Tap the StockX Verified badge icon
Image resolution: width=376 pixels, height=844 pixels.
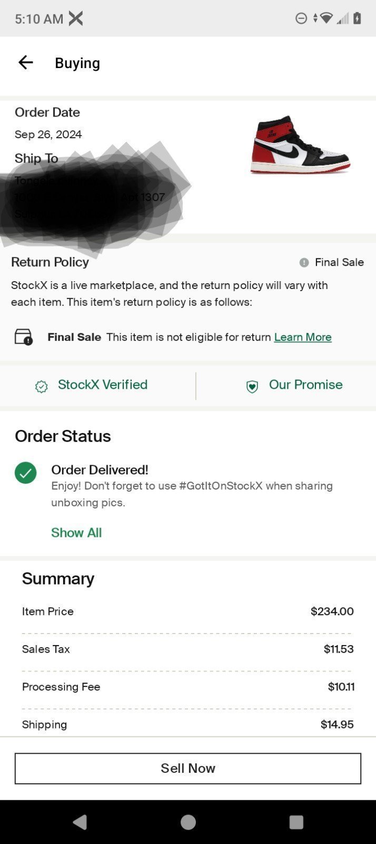tap(42, 387)
